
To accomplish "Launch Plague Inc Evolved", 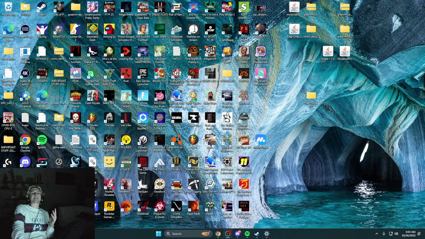I will pos(160,210).
